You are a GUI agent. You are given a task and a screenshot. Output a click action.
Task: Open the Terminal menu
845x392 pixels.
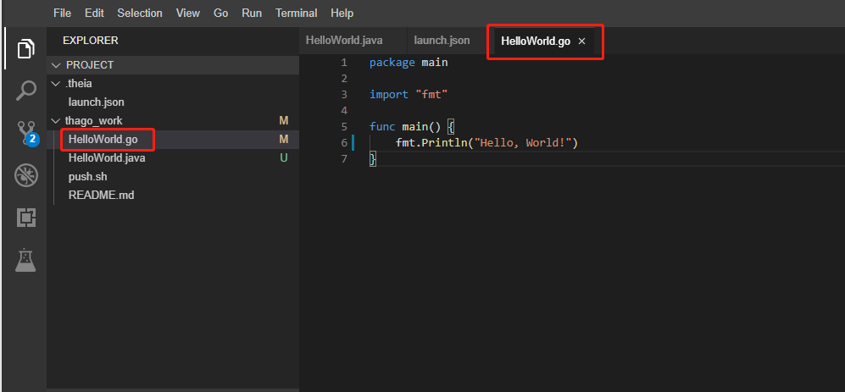pyautogui.click(x=296, y=14)
